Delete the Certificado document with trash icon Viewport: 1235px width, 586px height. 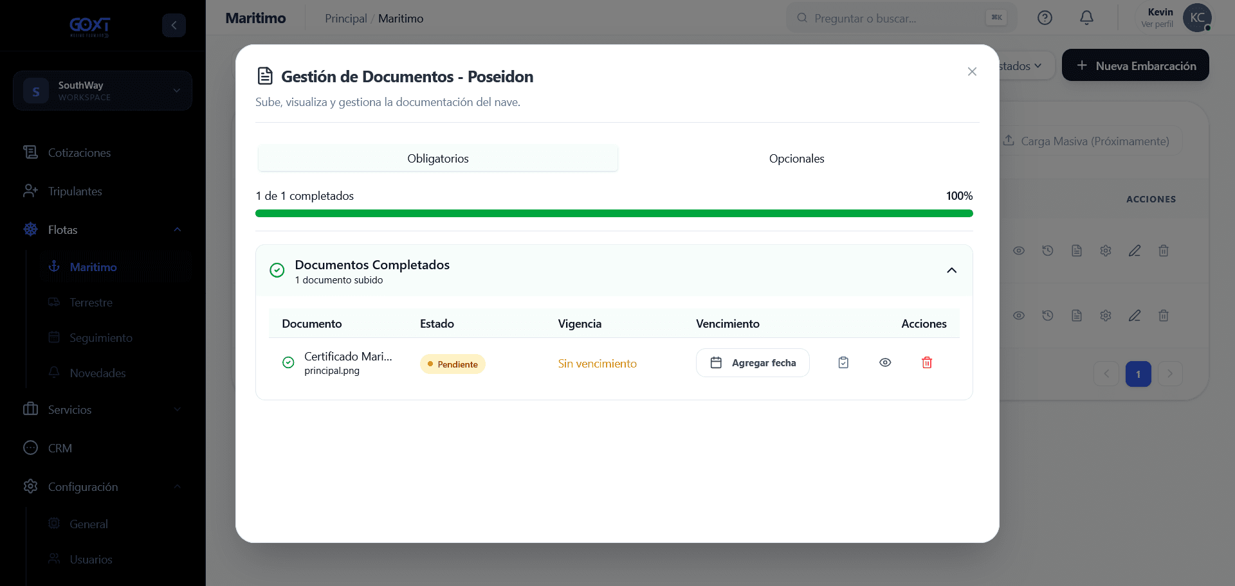coord(927,363)
